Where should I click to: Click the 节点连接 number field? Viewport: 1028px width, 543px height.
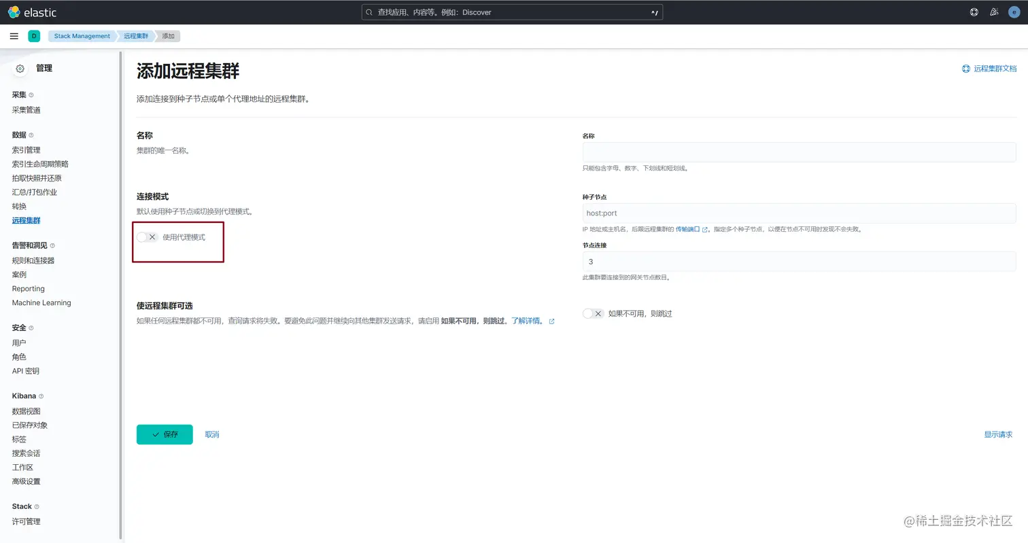click(799, 262)
